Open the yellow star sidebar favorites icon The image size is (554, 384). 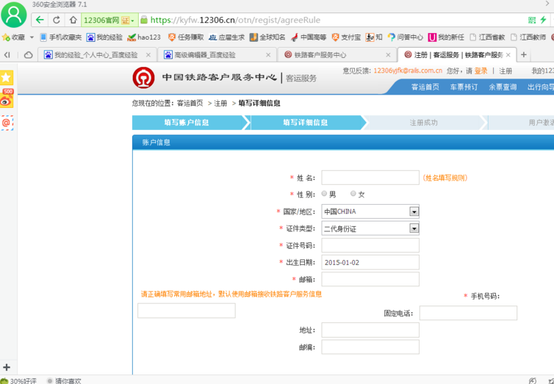tap(7, 77)
